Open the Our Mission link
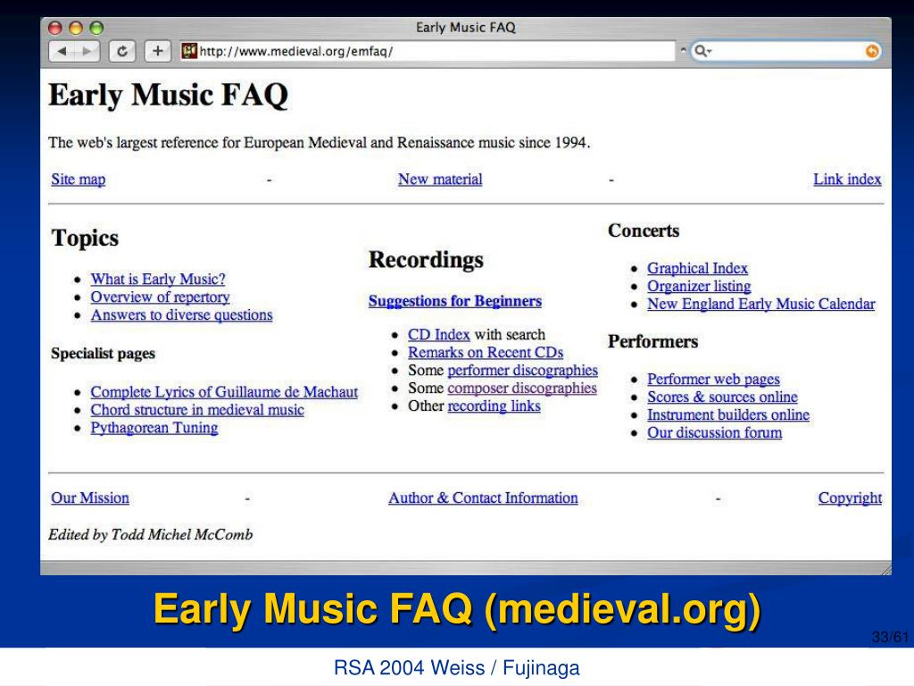Screen dimensions: 914x686 coord(90,498)
